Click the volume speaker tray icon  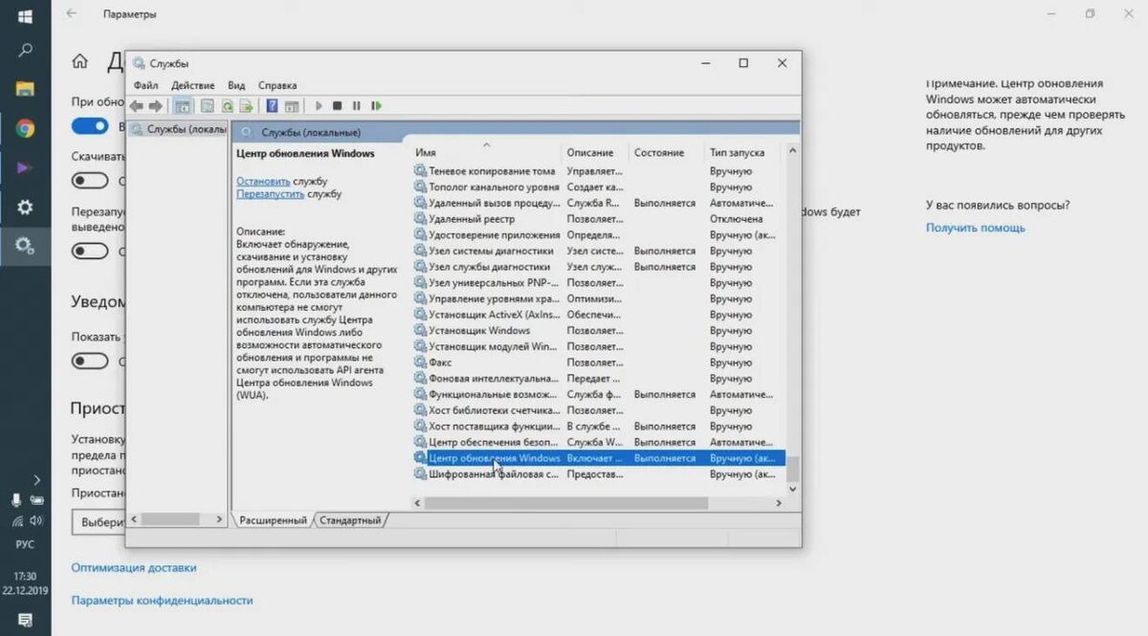click(x=36, y=521)
